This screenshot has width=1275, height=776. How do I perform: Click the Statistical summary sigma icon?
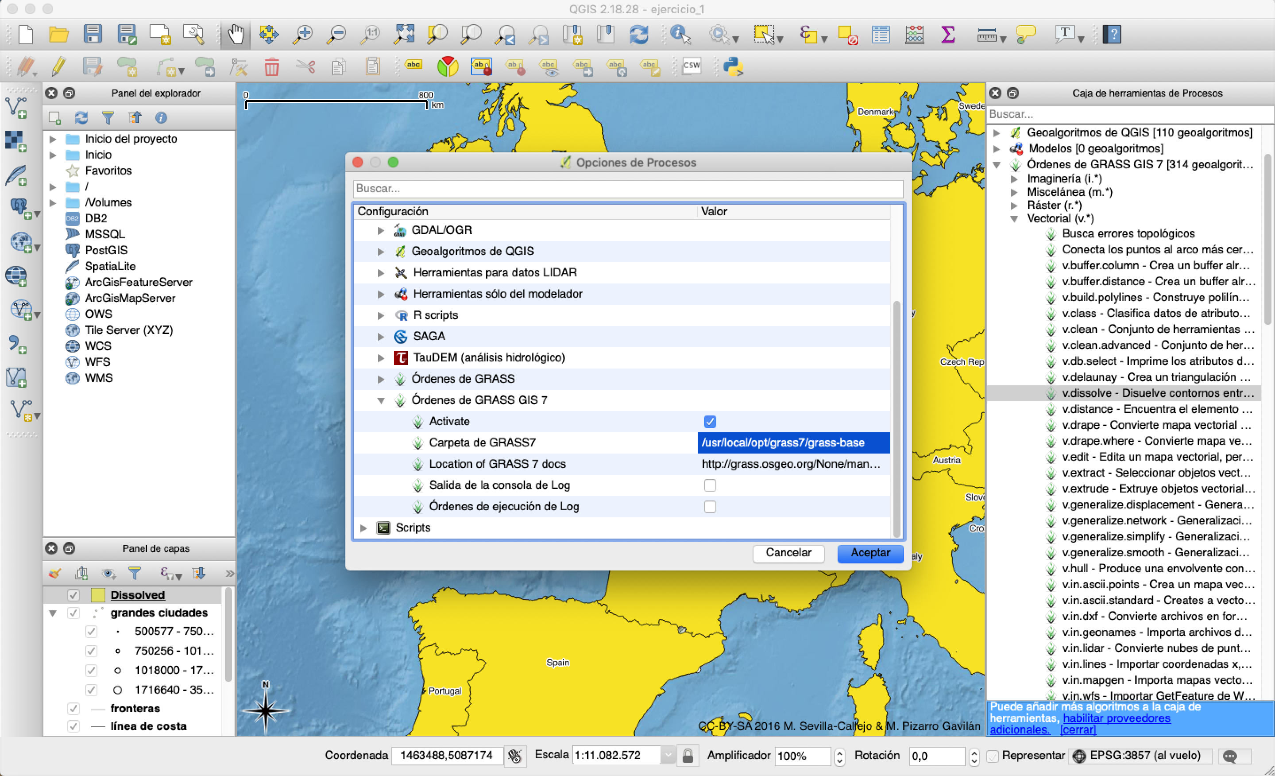click(948, 35)
